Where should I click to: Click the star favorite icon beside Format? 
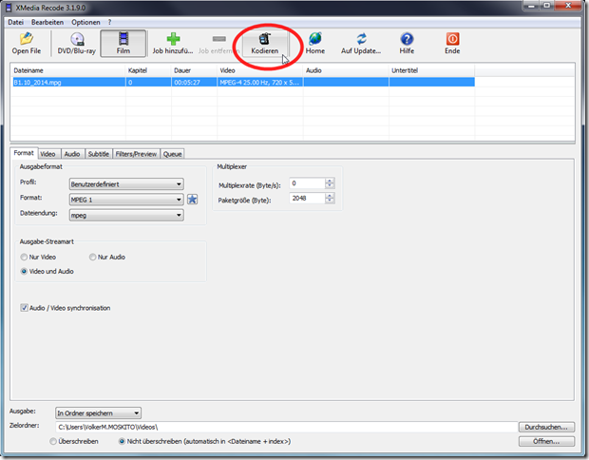pos(192,200)
